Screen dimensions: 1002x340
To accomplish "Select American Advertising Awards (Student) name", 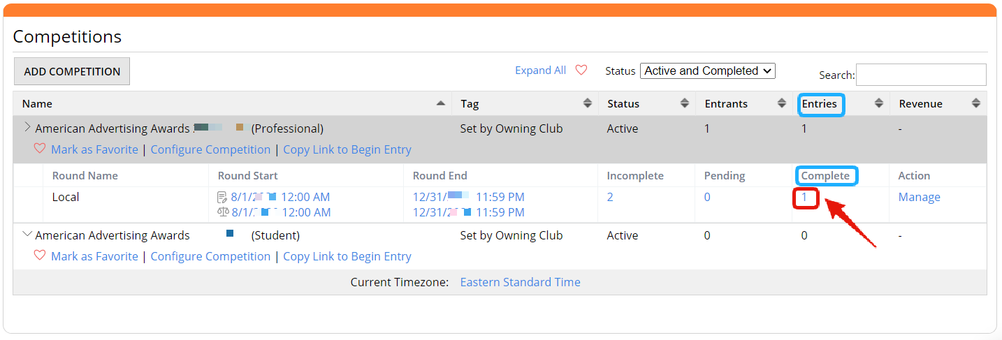I will pos(168,235).
